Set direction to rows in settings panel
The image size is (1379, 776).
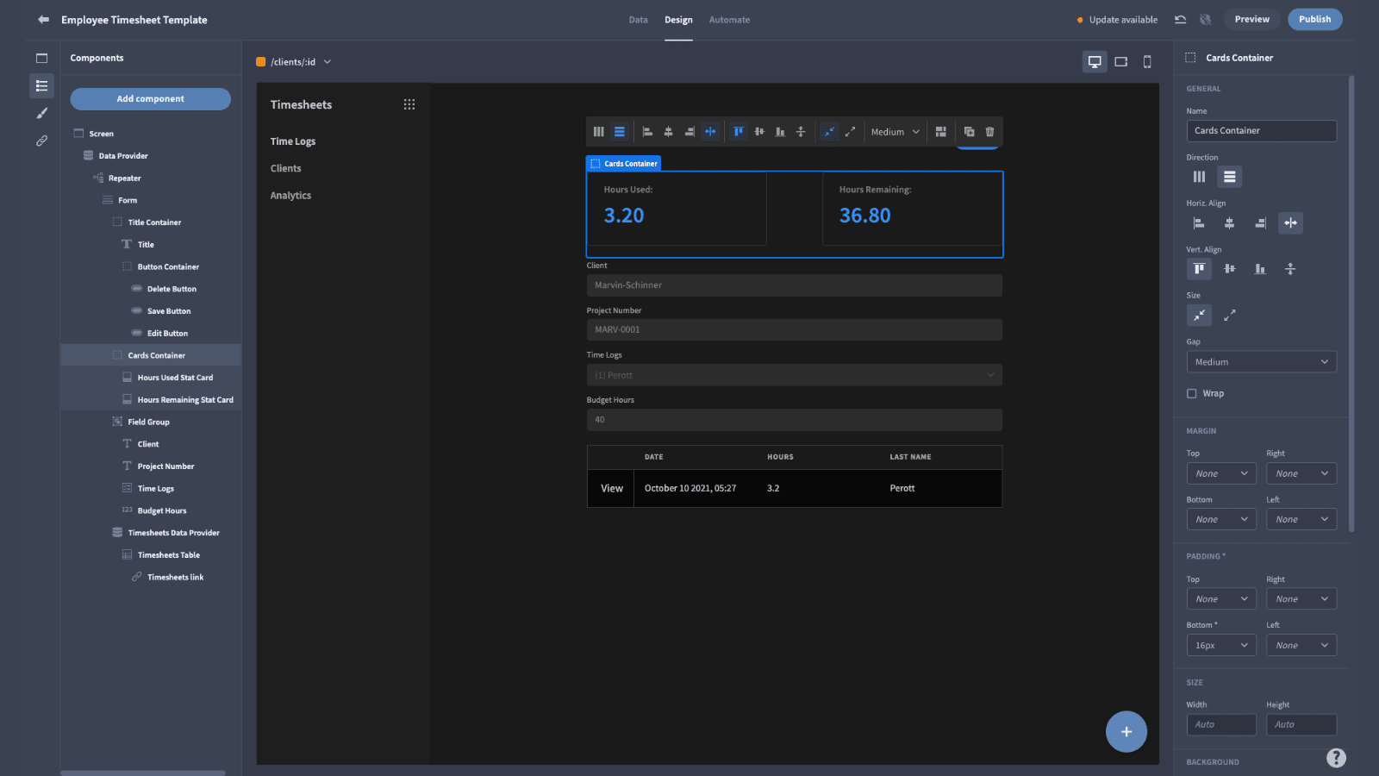coord(1230,177)
